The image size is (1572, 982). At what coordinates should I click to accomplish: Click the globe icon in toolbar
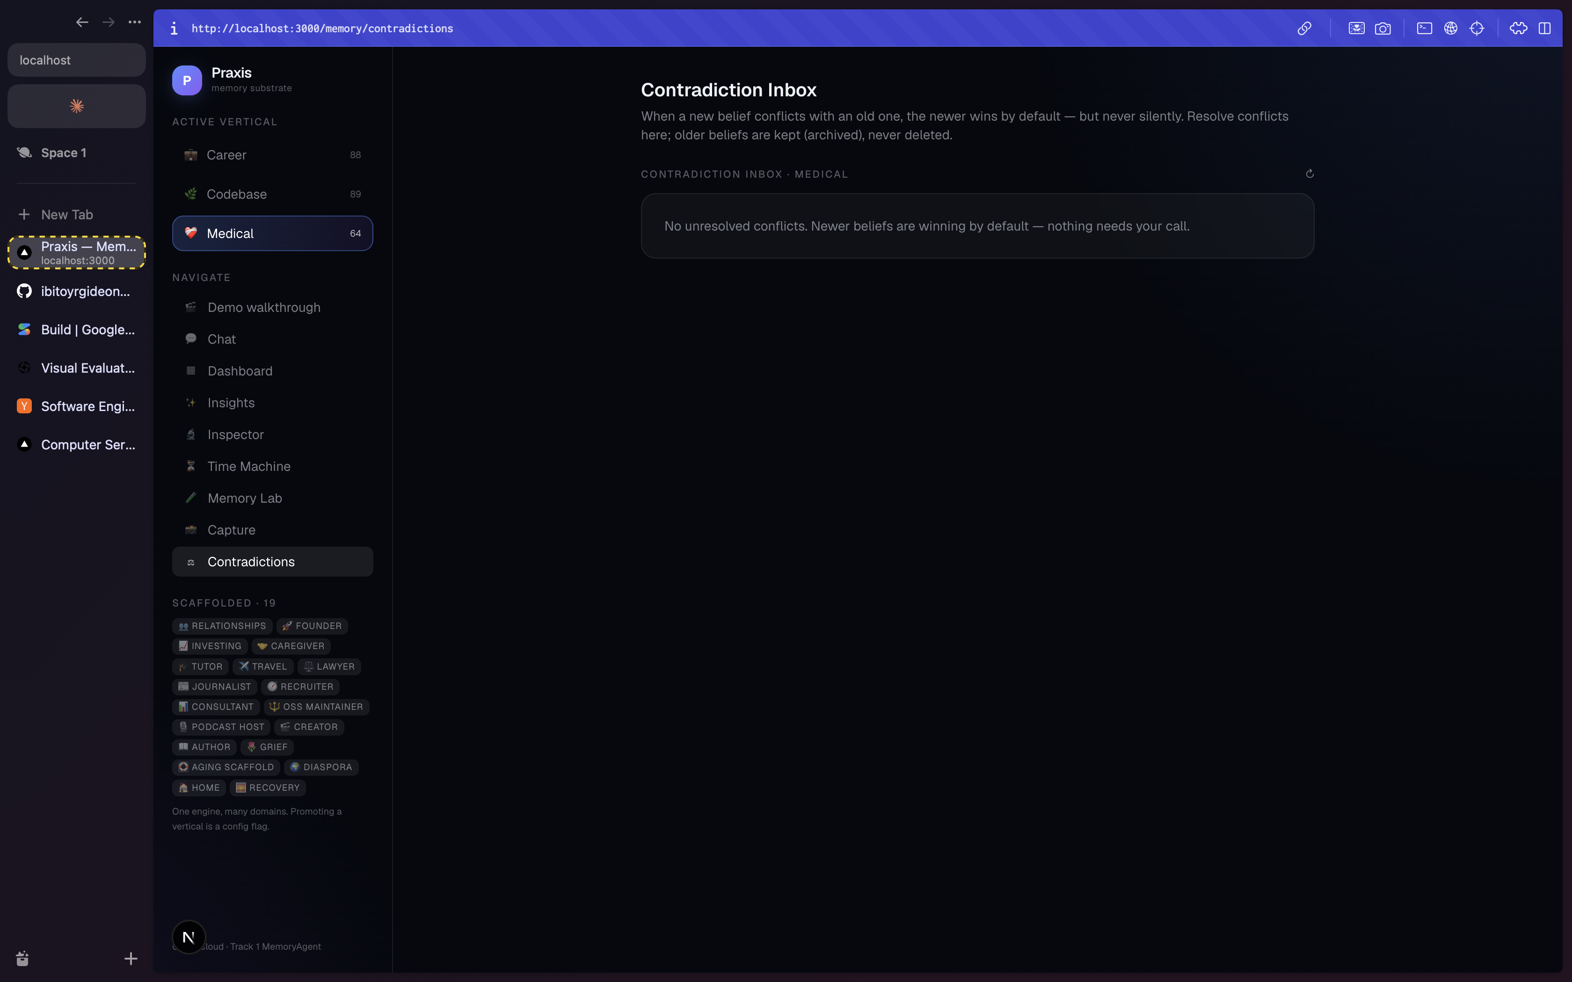(x=1450, y=29)
